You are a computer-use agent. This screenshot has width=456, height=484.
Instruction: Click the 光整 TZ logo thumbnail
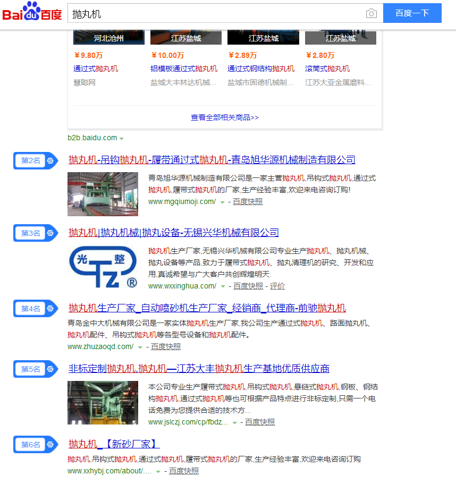(x=103, y=267)
